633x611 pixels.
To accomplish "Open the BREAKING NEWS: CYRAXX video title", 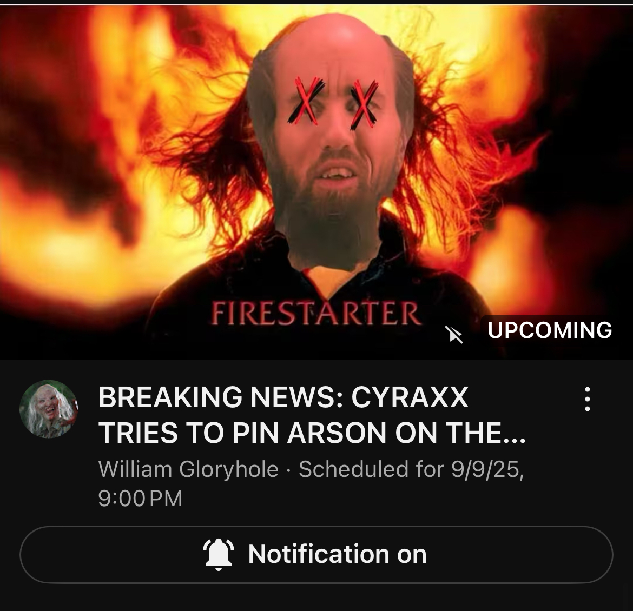I will click(x=312, y=415).
